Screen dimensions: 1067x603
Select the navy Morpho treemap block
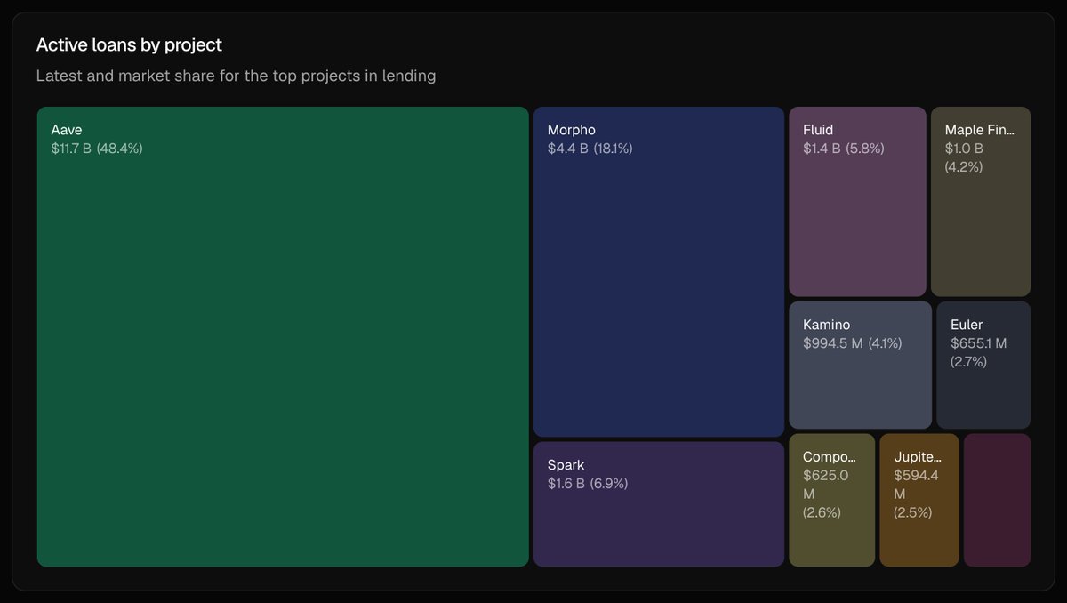click(659, 271)
